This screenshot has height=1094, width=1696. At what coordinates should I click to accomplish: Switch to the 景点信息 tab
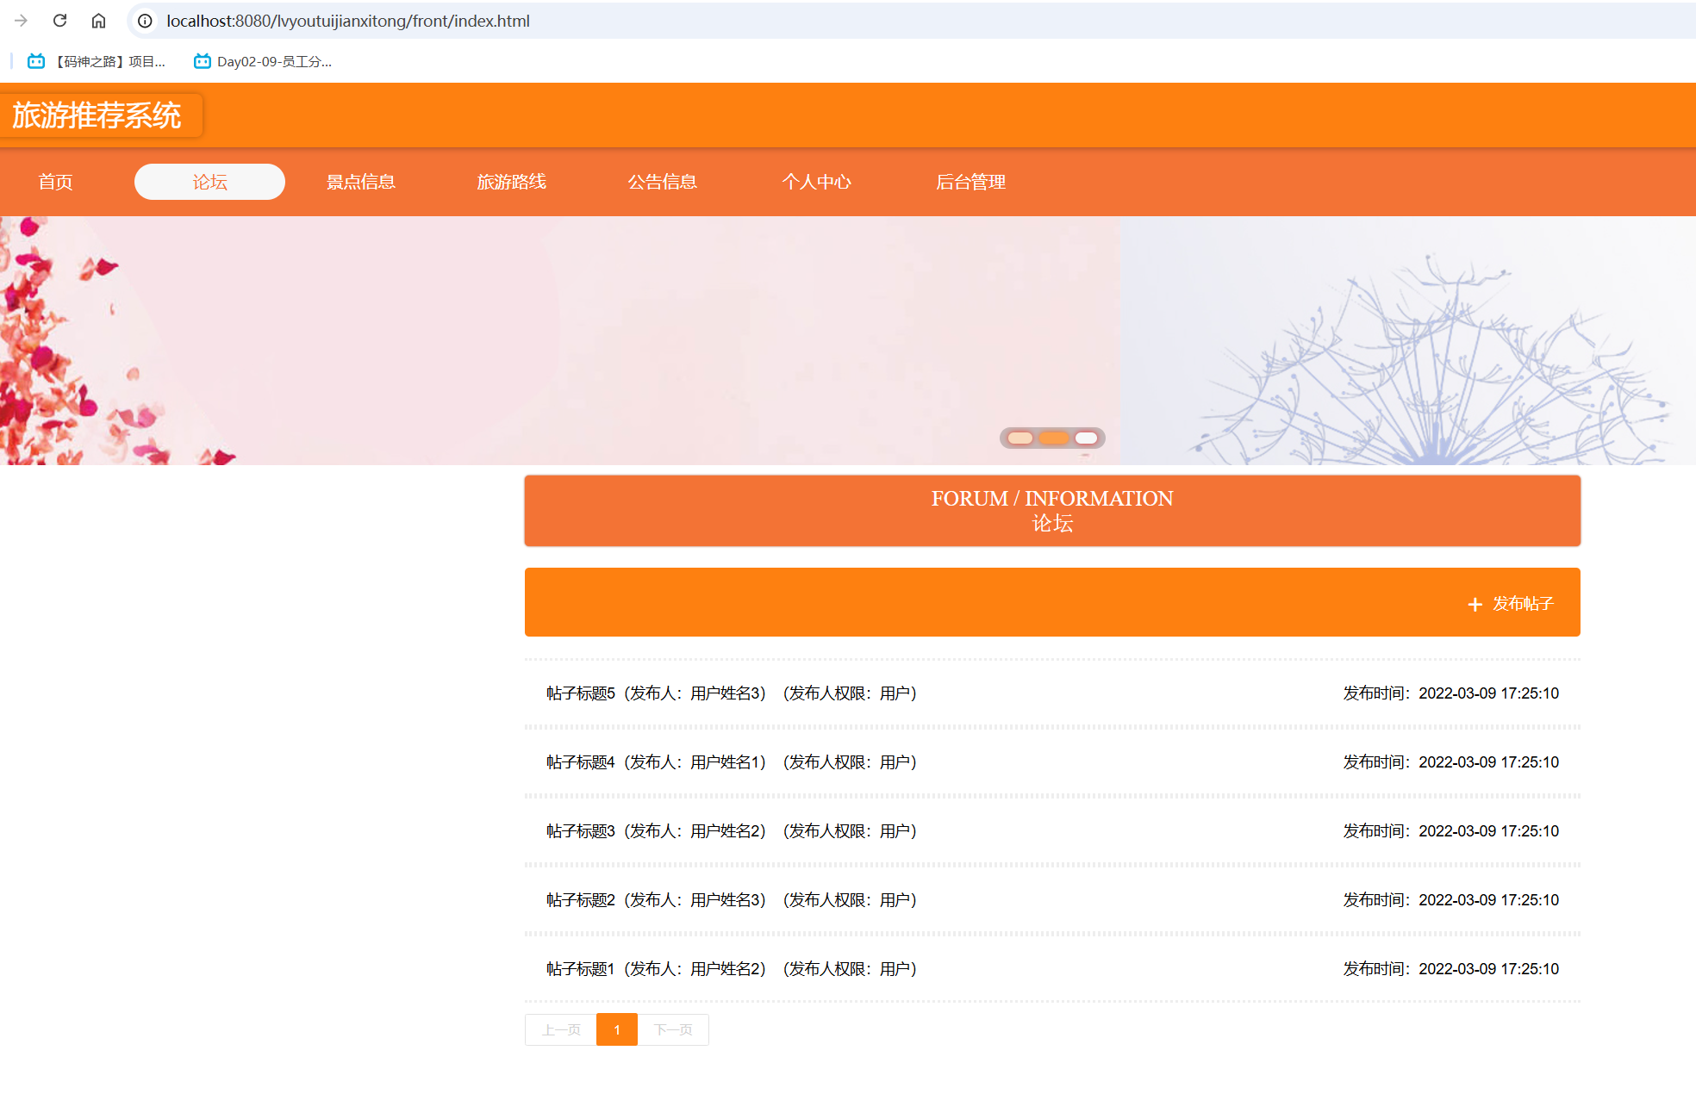point(360,182)
